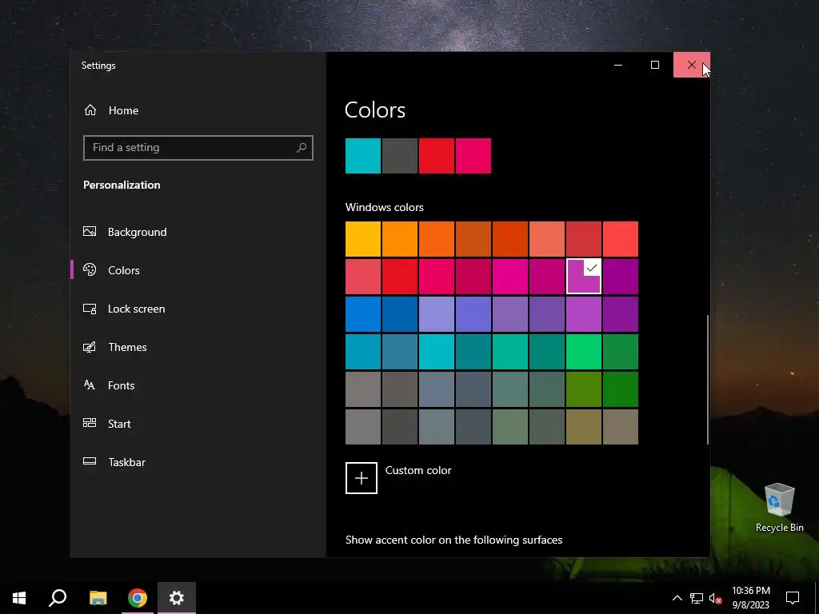The width and height of the screenshot is (819, 614).
Task: Show hidden system tray icons
Action: 677,598
